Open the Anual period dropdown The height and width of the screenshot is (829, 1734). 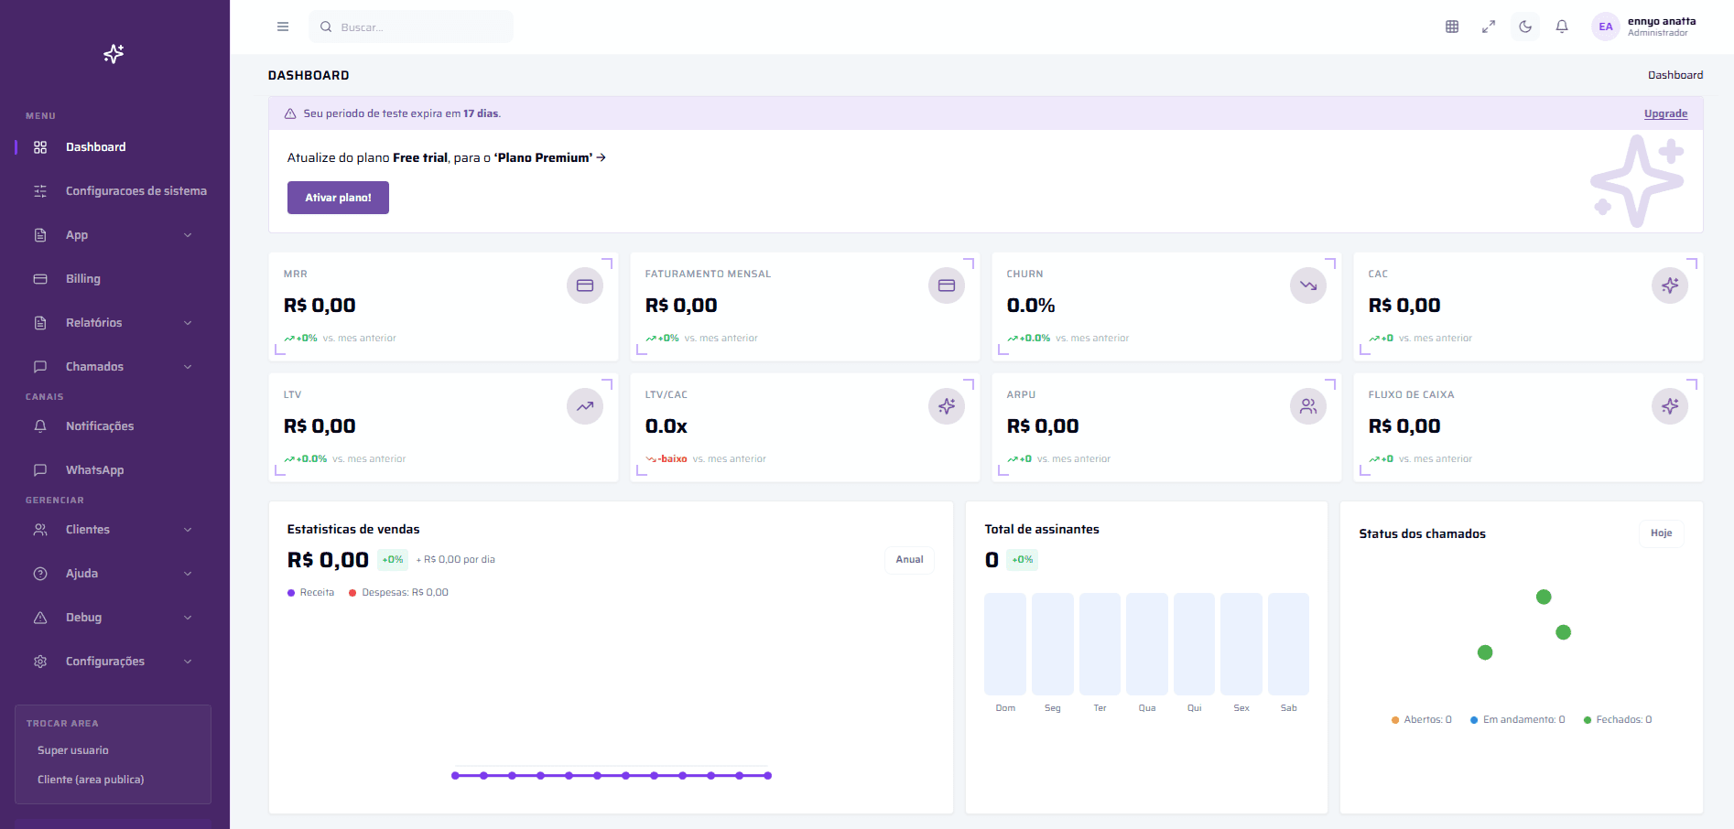point(909,560)
